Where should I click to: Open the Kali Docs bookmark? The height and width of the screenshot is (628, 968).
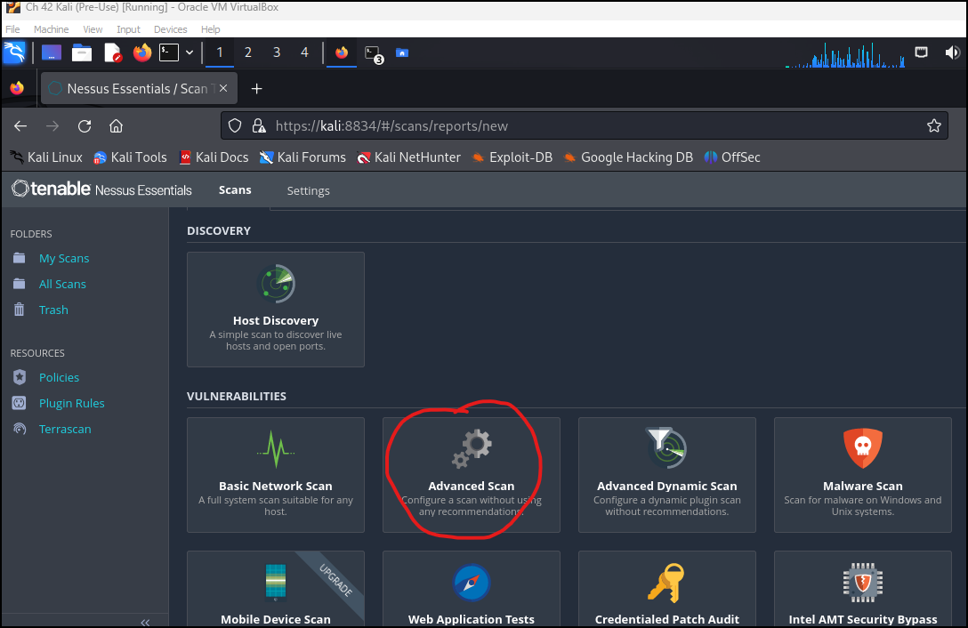click(214, 157)
